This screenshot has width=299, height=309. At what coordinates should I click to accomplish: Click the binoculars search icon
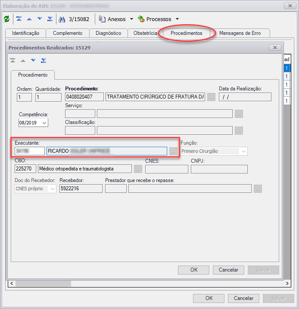click(x=62, y=19)
